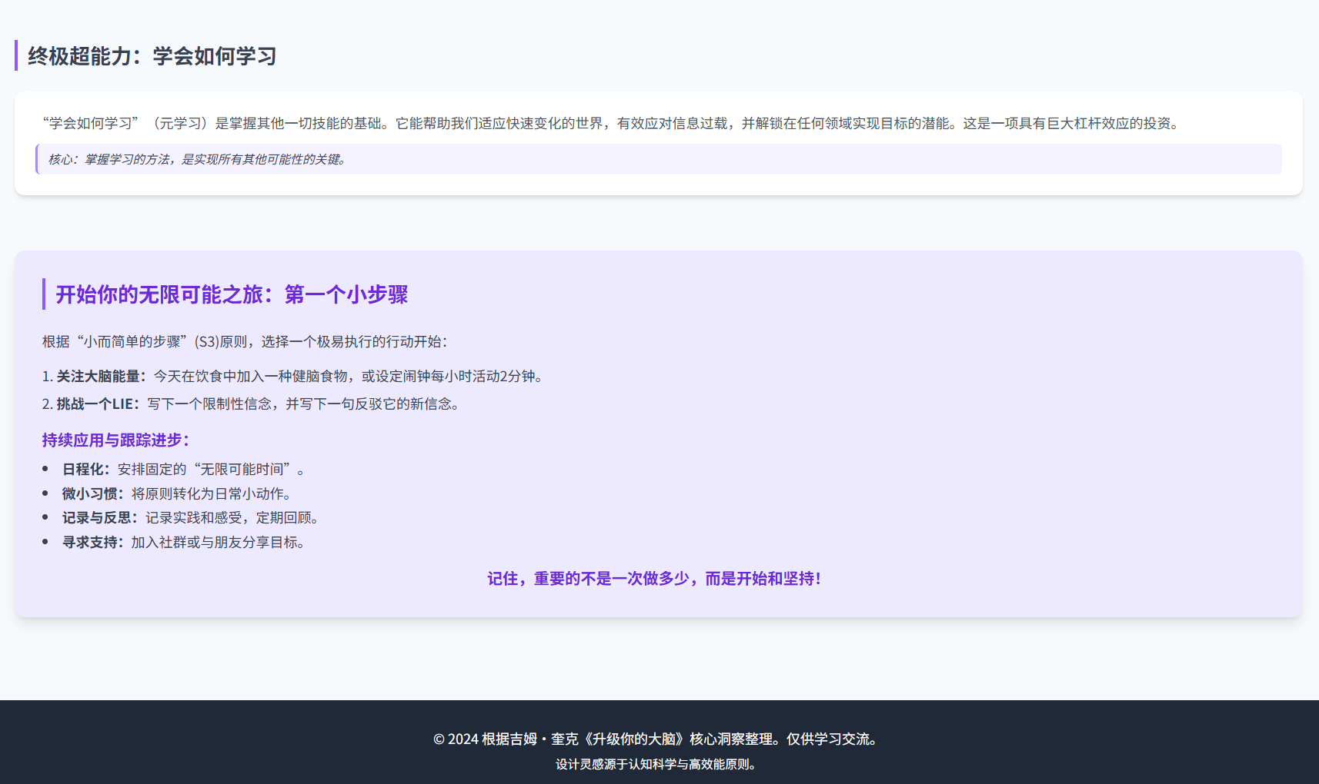
Task: Click the italic quote starting with 核心
Action: pyautogui.click(x=197, y=159)
